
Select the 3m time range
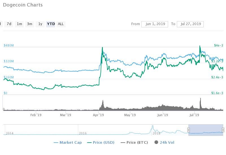pyautogui.click(x=30, y=24)
